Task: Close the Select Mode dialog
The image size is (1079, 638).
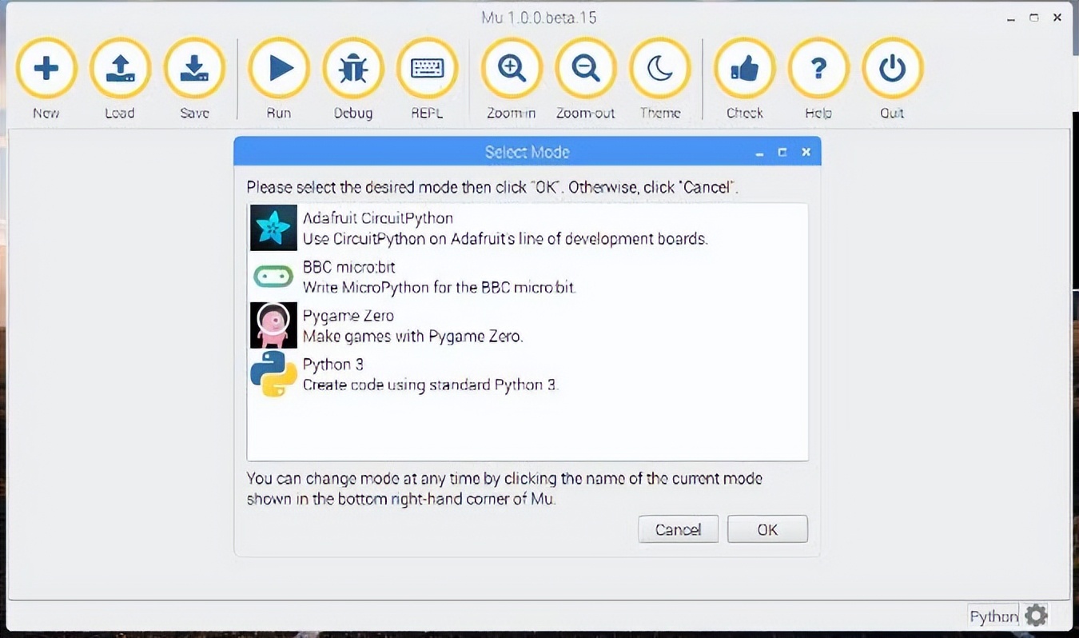Action: coord(806,152)
